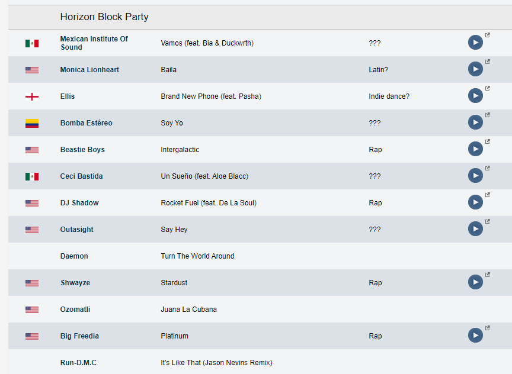
Task: Open external link icon for Say Hey
Action: click(x=488, y=221)
